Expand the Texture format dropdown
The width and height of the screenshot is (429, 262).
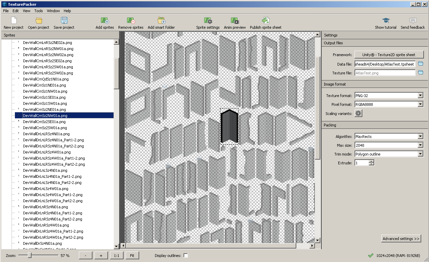[389, 96]
